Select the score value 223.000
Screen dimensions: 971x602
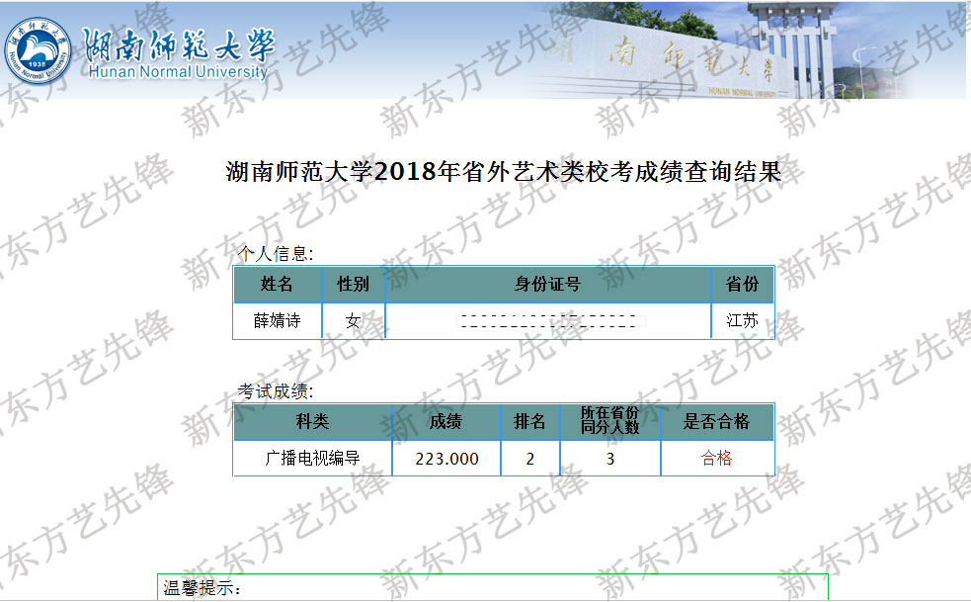(446, 459)
